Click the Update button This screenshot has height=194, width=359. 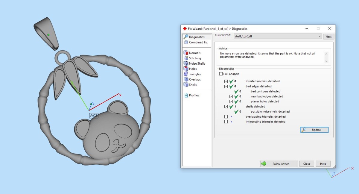tap(314, 130)
